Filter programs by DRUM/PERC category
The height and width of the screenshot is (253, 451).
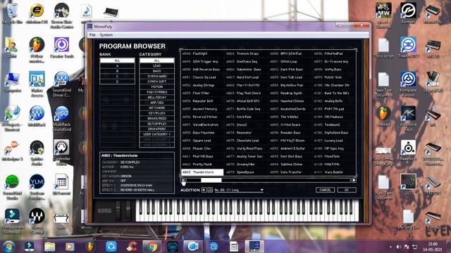[156, 129]
